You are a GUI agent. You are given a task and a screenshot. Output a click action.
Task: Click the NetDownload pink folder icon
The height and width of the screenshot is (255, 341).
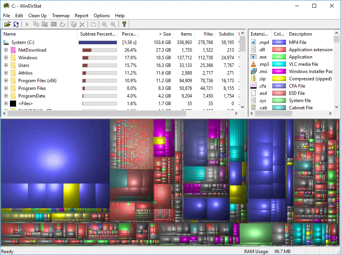13,50
